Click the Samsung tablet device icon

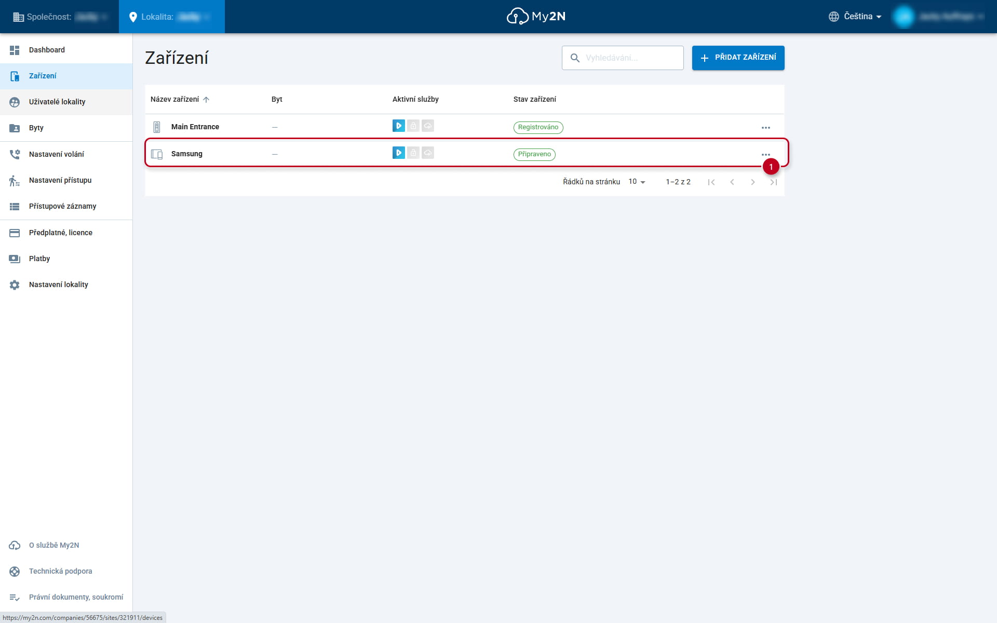pyautogui.click(x=157, y=154)
